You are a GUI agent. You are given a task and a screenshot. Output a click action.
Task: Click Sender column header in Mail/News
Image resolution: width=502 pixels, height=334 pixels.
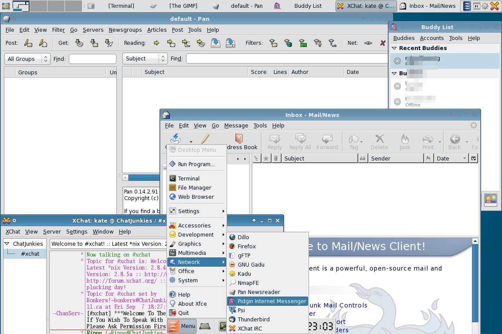[396, 159]
